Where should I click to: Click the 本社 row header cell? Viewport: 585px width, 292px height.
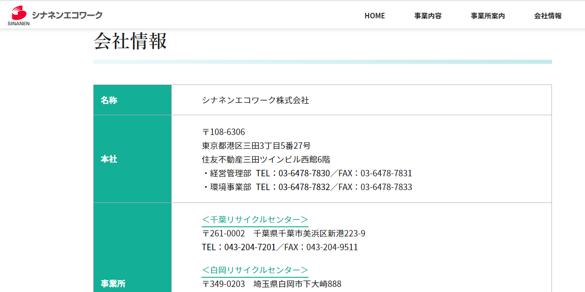click(132, 159)
